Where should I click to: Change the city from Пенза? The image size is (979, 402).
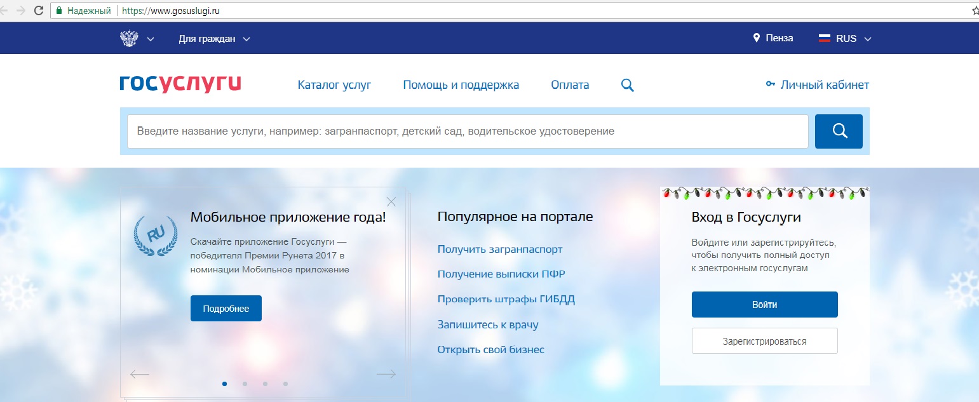779,38
